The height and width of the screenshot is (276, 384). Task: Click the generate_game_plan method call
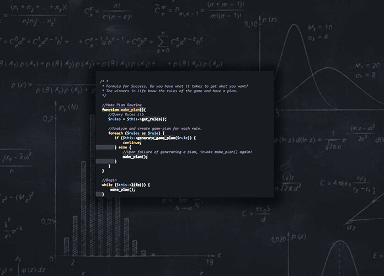[x=160, y=137]
